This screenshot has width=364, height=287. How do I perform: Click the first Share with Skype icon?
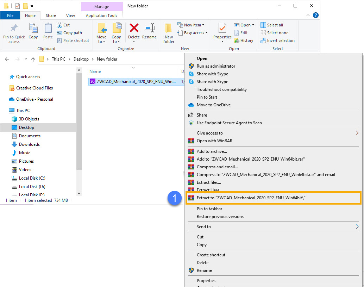click(191, 74)
